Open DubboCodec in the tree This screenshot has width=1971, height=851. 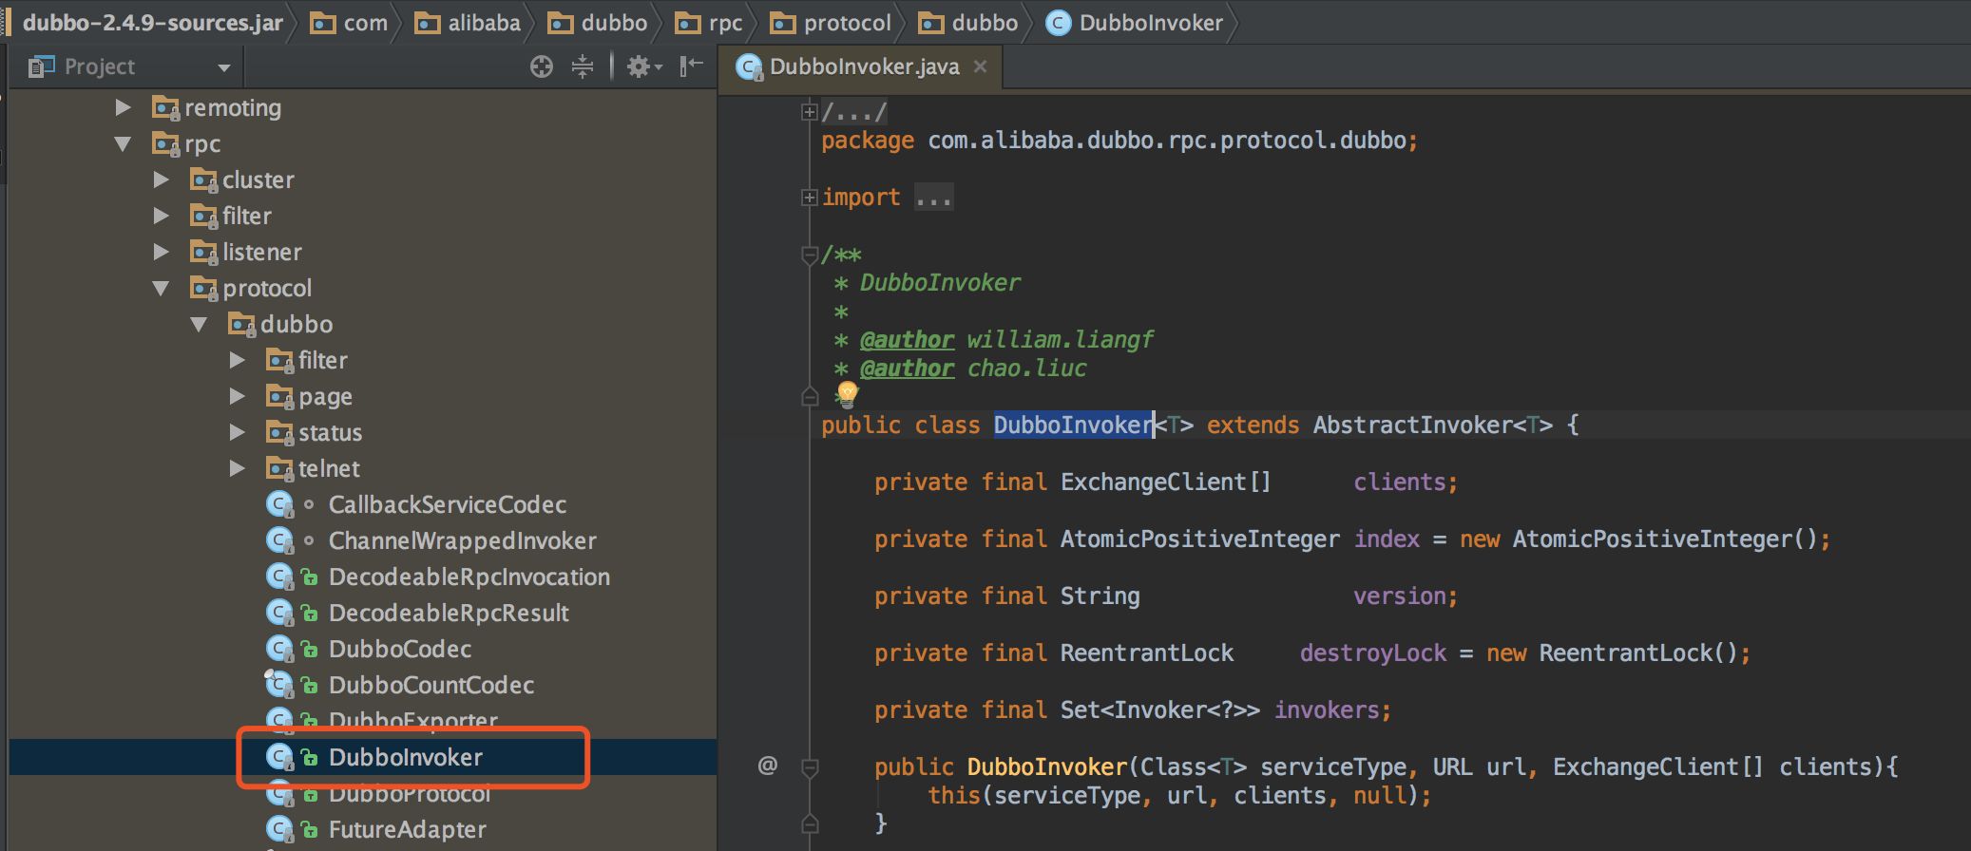(x=400, y=649)
